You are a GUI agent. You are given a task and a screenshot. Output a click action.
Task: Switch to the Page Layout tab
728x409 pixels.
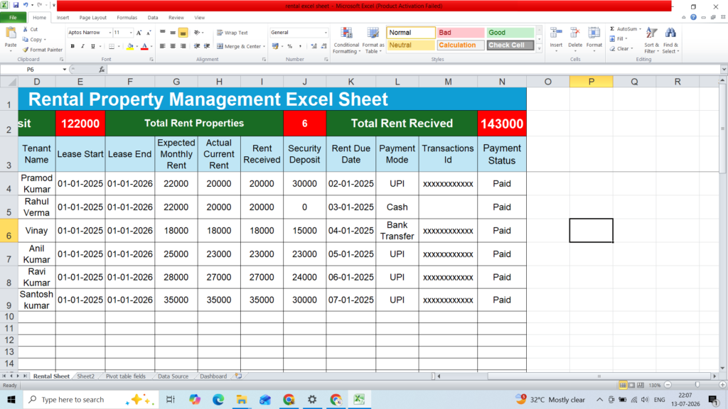(x=93, y=18)
